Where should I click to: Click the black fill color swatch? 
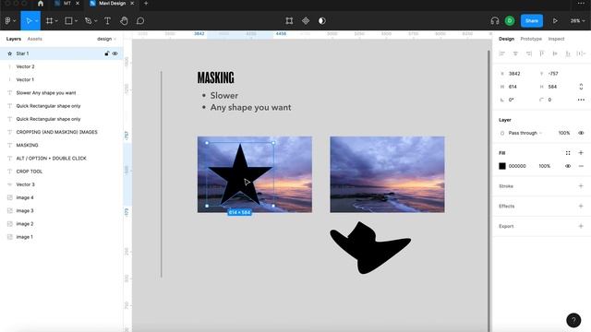[502, 166]
